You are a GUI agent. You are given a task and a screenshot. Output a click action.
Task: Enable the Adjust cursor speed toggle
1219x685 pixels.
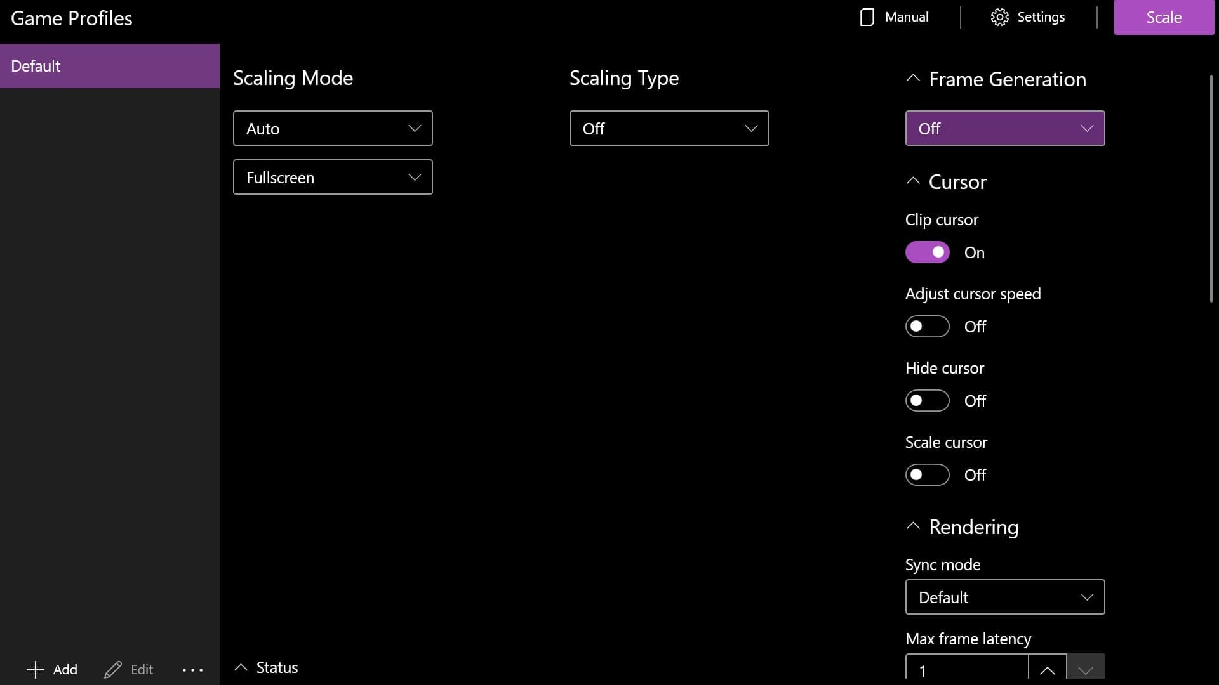(927, 327)
